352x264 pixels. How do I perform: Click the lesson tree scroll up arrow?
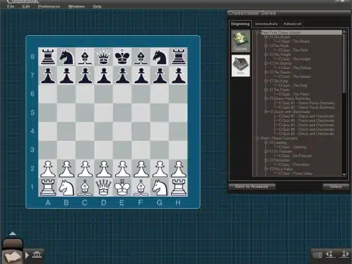coord(344,32)
